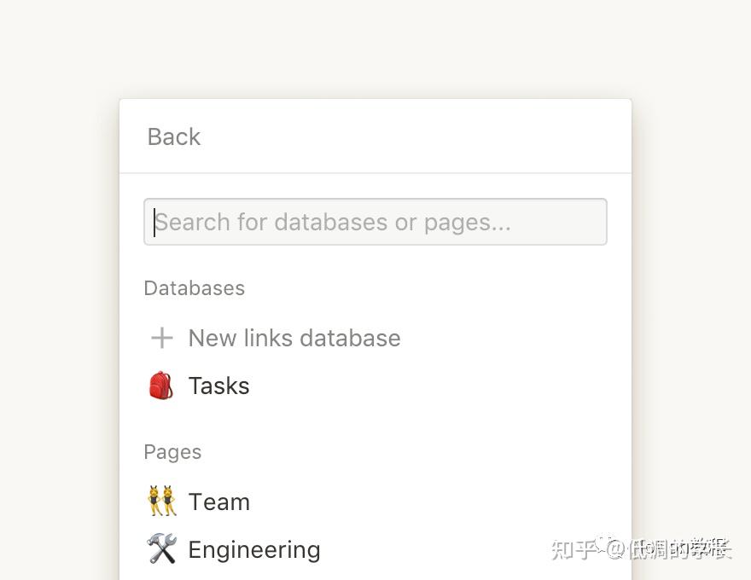Click the @ symbol in the watermark
The height and width of the screenshot is (580, 751).
point(614,548)
